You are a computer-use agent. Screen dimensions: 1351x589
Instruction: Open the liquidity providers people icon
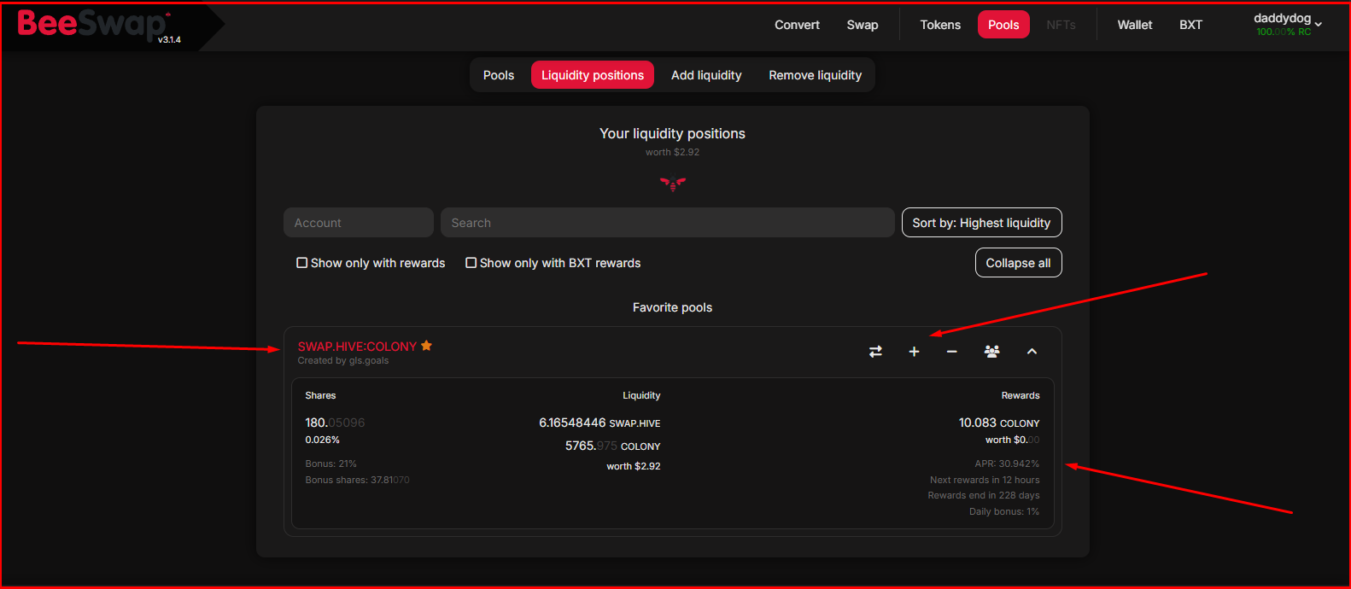[x=991, y=352]
